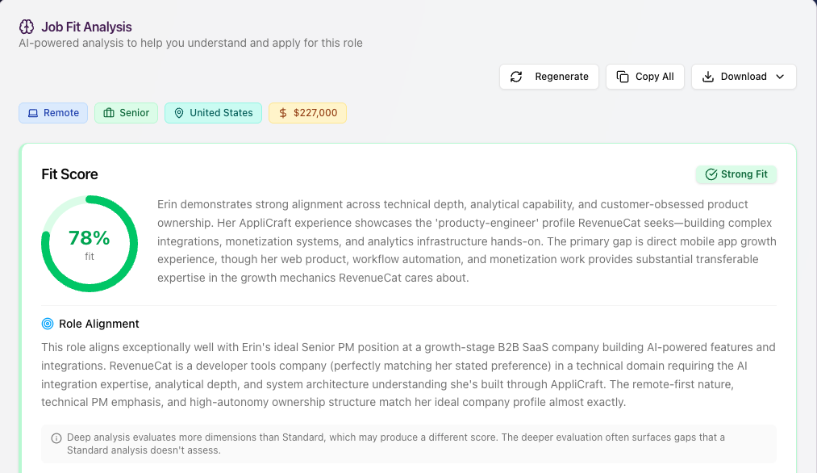This screenshot has height=473, width=817.
Task: Click the Copy All button
Action: [x=645, y=77]
